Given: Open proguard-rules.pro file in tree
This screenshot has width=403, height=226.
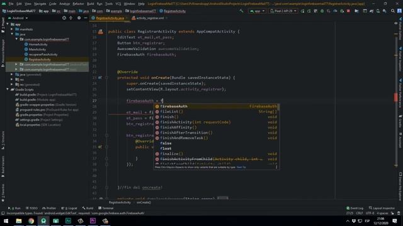Looking at the screenshot, I should 47,110.
